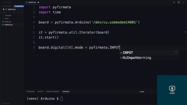
Task: Switch to the Problems tab
Action: point(31,92)
